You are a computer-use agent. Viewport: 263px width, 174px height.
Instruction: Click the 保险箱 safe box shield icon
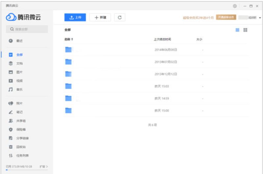click(11, 129)
